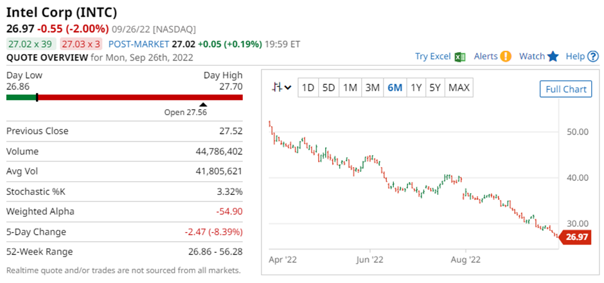Show the 5Y chart range
The image size is (604, 283).
click(435, 87)
